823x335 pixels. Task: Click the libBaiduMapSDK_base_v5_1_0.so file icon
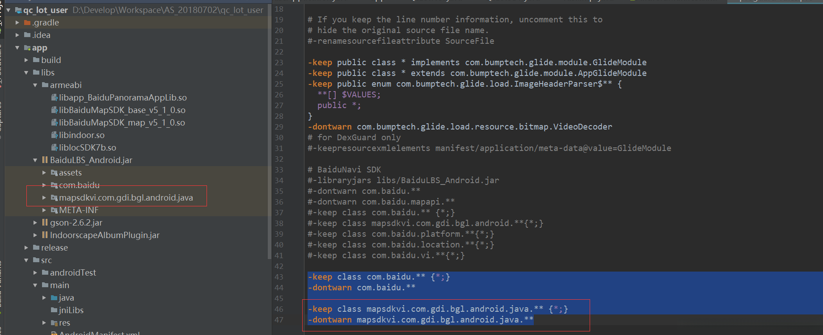(x=54, y=110)
